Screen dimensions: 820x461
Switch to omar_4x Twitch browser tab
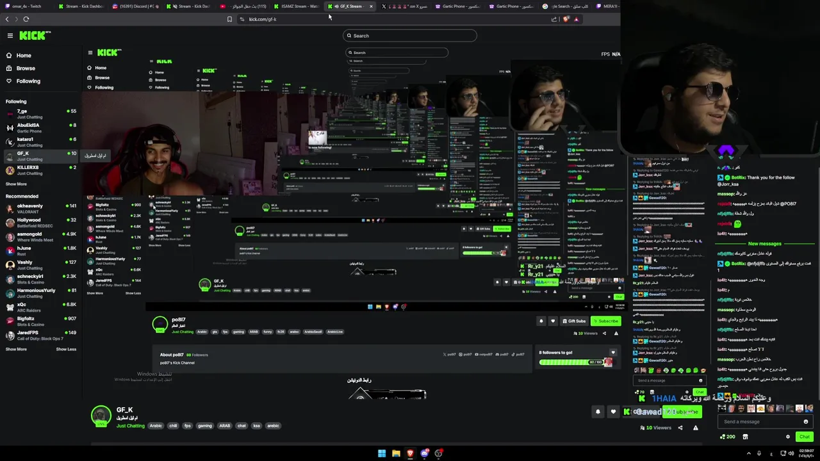click(26, 6)
